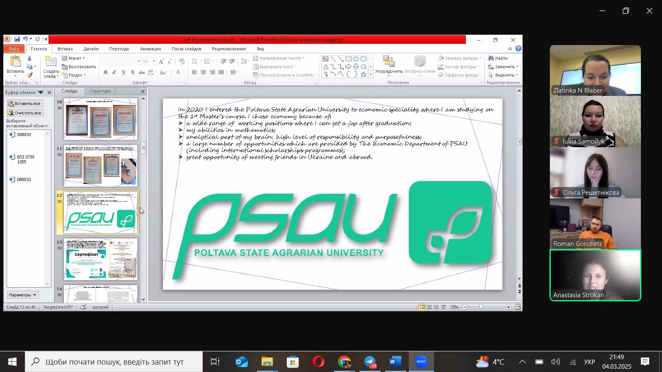Viewport: 662px width, 372px height.
Task: Select the Right Arrow shape
Action: tap(348, 67)
